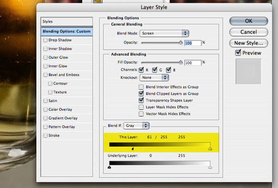Image resolution: width=278 pixels, height=188 pixels.
Task: Select the Styles list header
Action: coord(67,22)
